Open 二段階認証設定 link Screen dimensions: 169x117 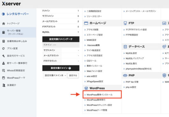(x=94, y=11)
